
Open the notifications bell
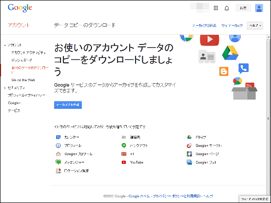226,8
